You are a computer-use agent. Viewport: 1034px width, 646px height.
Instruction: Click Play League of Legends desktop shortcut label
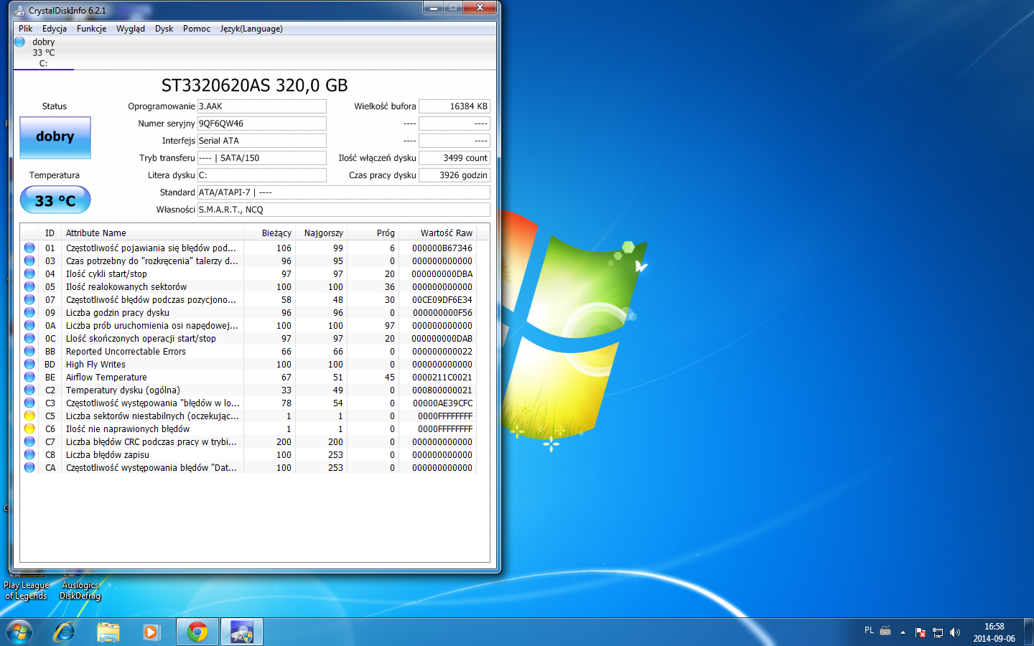coord(27,591)
